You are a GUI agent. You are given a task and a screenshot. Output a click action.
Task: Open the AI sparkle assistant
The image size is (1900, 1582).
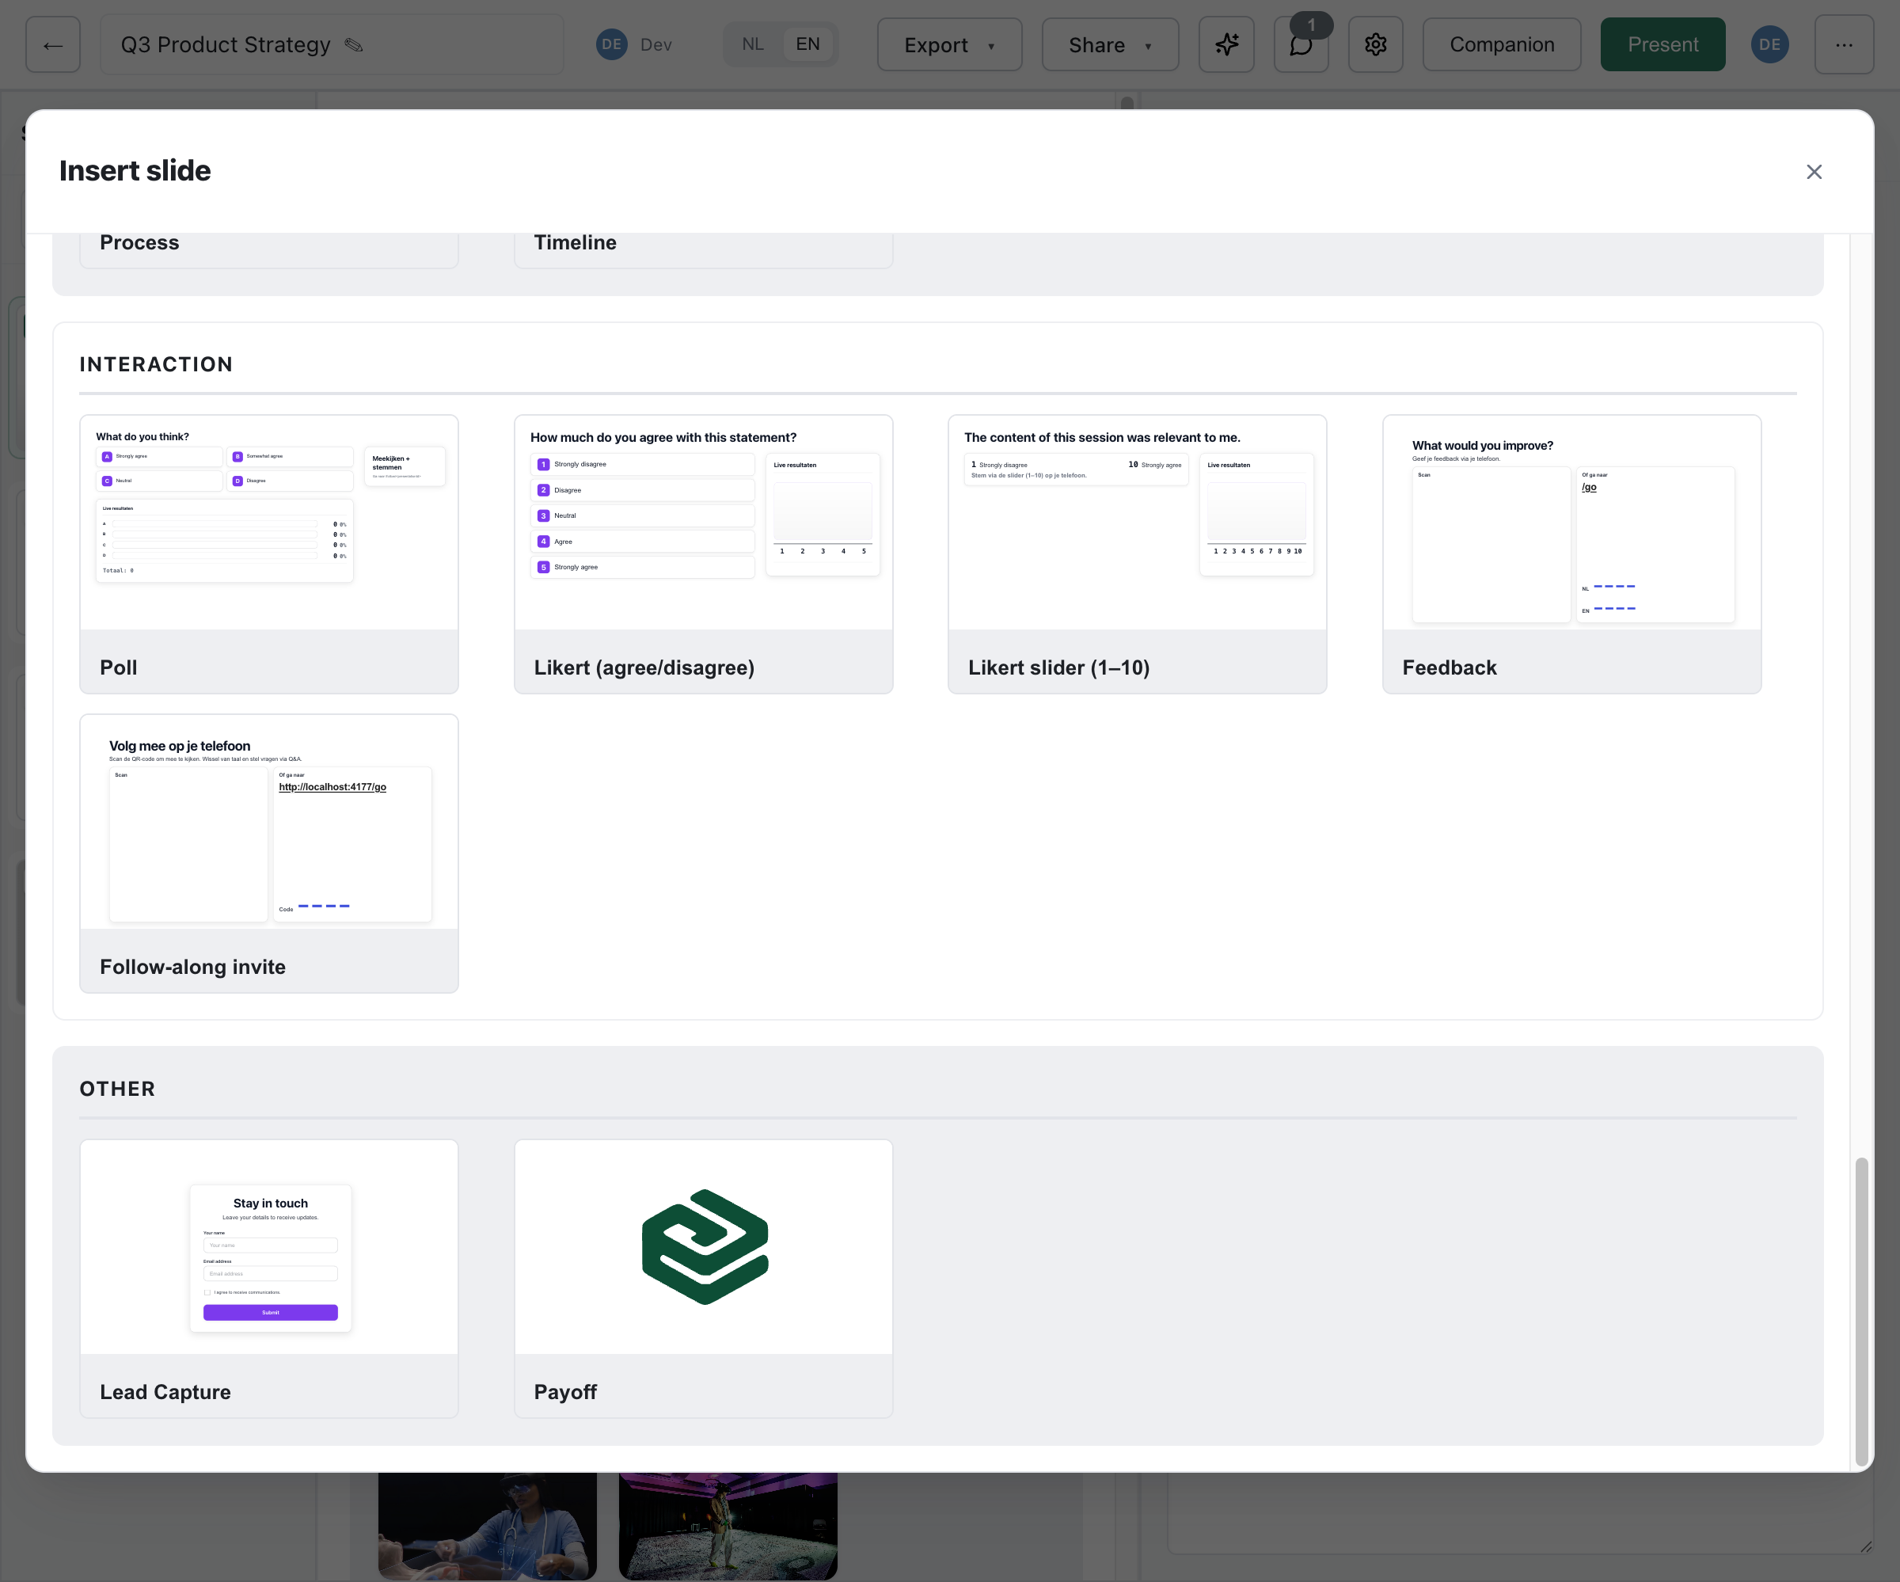tap(1226, 44)
